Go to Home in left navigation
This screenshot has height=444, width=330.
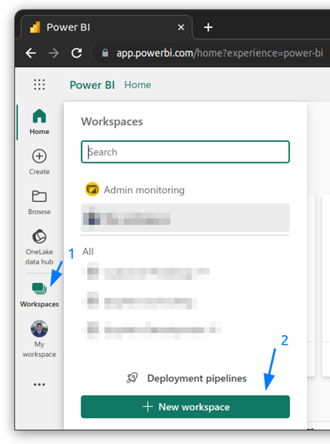[39, 122]
